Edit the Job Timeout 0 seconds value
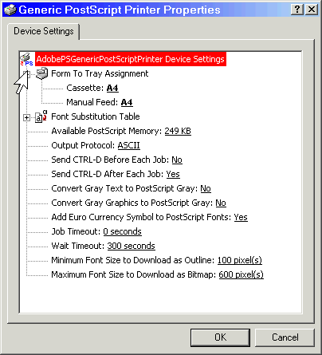Image resolution: width=322 pixels, height=355 pixels. pos(122,231)
